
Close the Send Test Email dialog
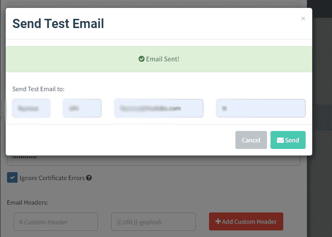(x=303, y=18)
